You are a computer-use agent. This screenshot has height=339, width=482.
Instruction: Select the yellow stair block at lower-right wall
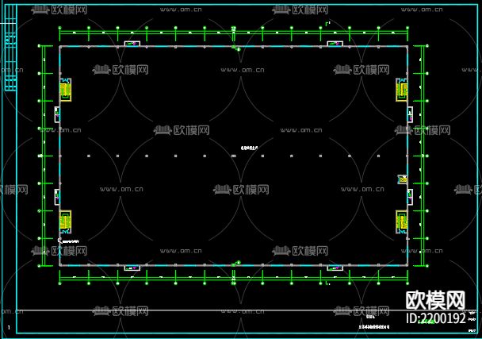point(402,222)
